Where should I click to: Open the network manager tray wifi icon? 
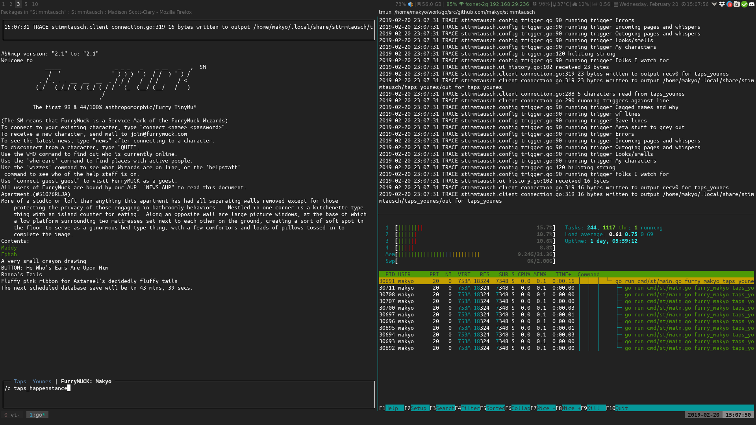714,4
